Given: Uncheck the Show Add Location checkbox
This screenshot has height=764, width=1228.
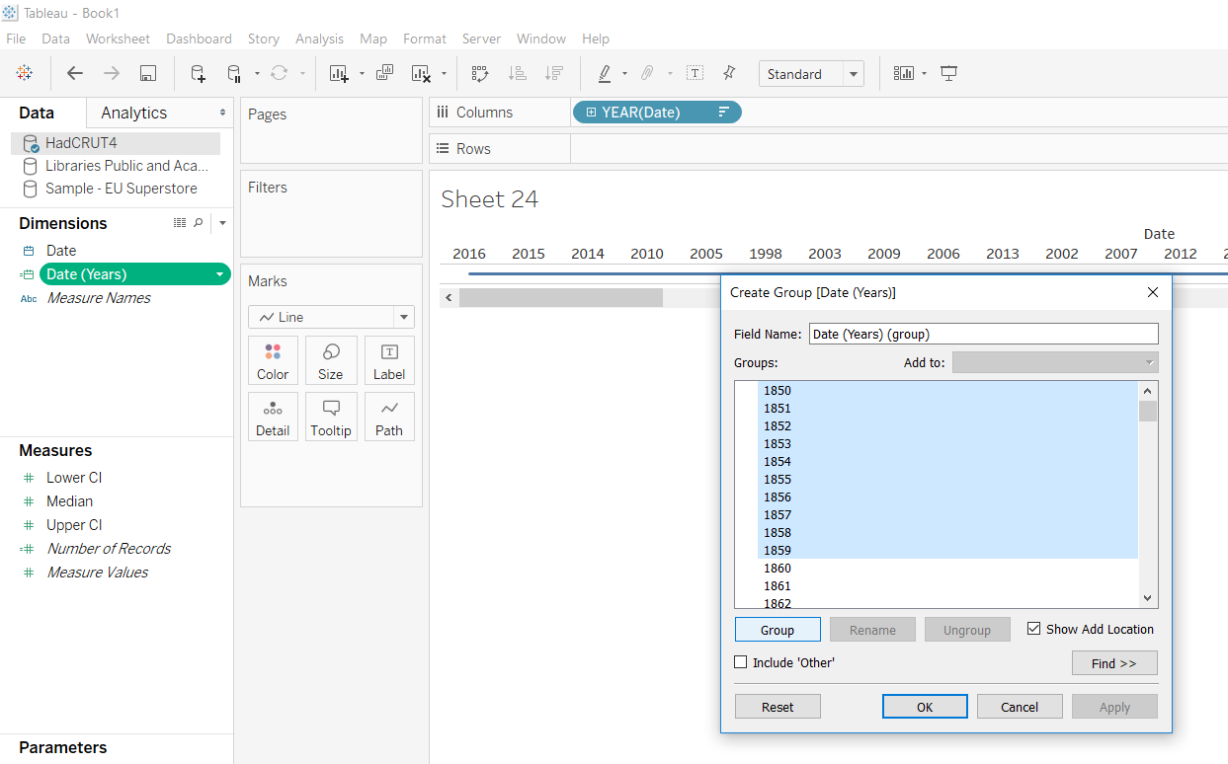Looking at the screenshot, I should coord(1034,629).
